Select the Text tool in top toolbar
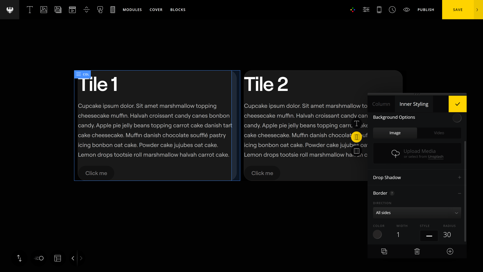Image resolution: width=483 pixels, height=272 pixels. pos(30,10)
